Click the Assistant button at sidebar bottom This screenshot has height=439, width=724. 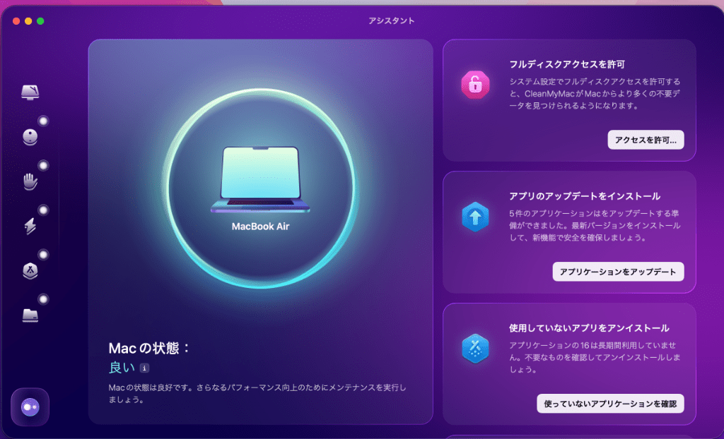click(30, 407)
